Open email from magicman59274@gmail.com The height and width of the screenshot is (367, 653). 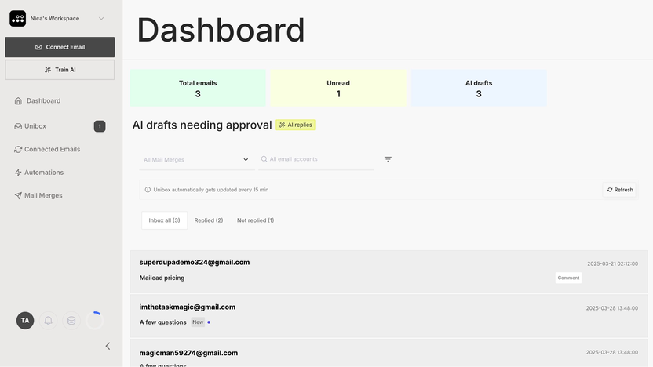pos(389,353)
